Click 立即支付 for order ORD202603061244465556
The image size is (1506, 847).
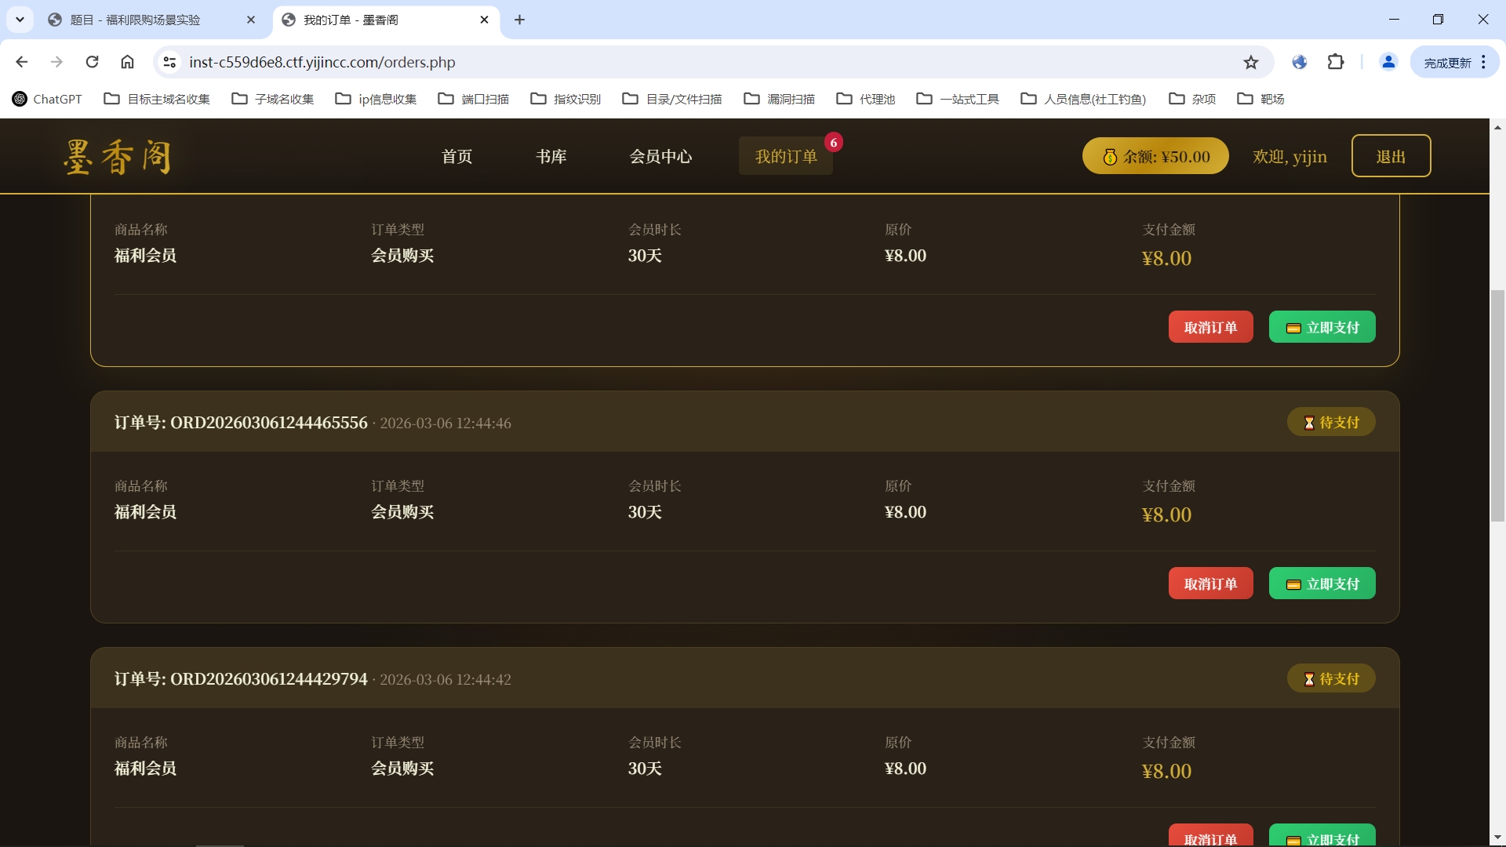pos(1322,583)
